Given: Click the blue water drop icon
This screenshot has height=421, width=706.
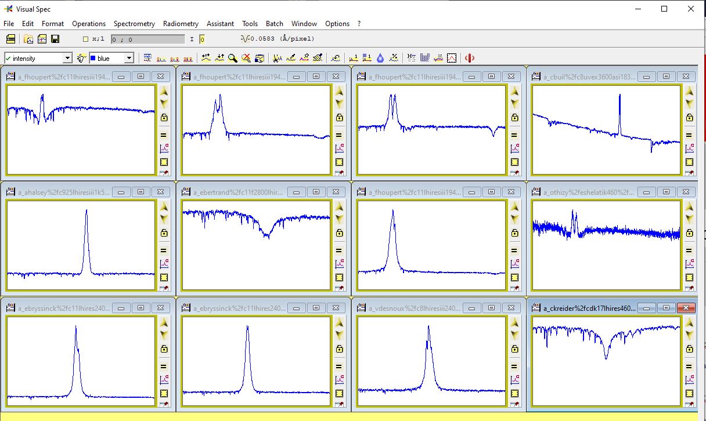Looking at the screenshot, I should pos(380,58).
